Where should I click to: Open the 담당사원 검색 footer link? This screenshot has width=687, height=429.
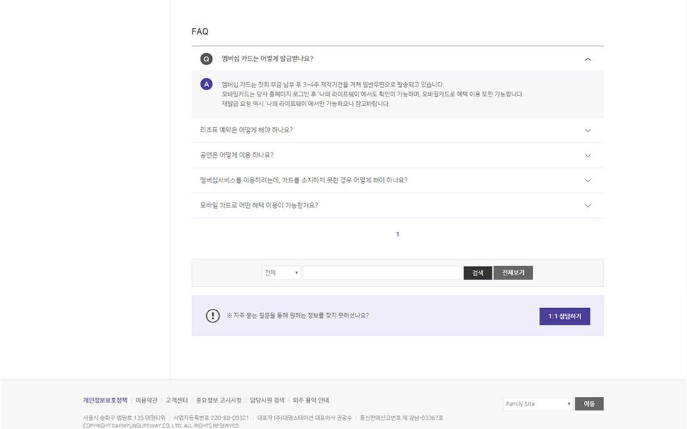pyautogui.click(x=268, y=400)
